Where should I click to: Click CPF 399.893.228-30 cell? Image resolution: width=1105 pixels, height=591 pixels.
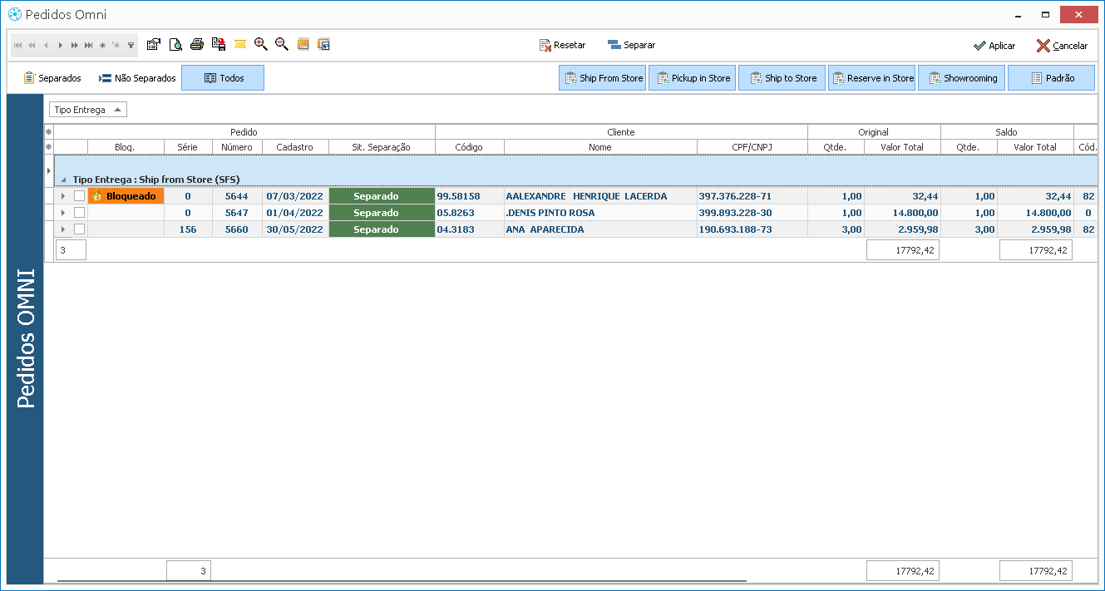coord(752,213)
